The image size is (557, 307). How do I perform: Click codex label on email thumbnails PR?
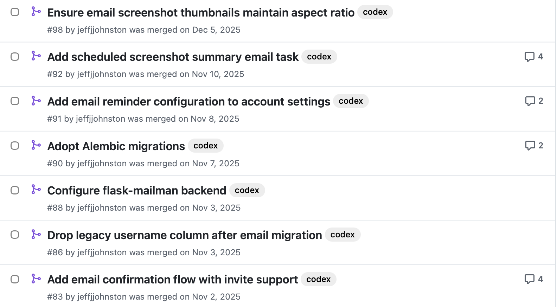375,12
